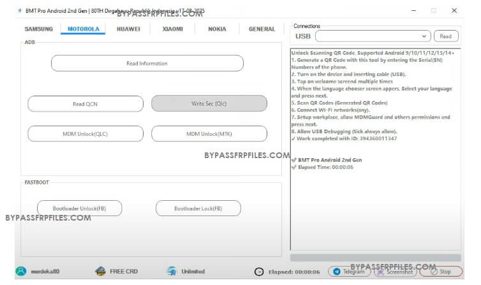The height and width of the screenshot is (285, 481).
Task: Click the elapsed time clock icon
Action: 259,272
